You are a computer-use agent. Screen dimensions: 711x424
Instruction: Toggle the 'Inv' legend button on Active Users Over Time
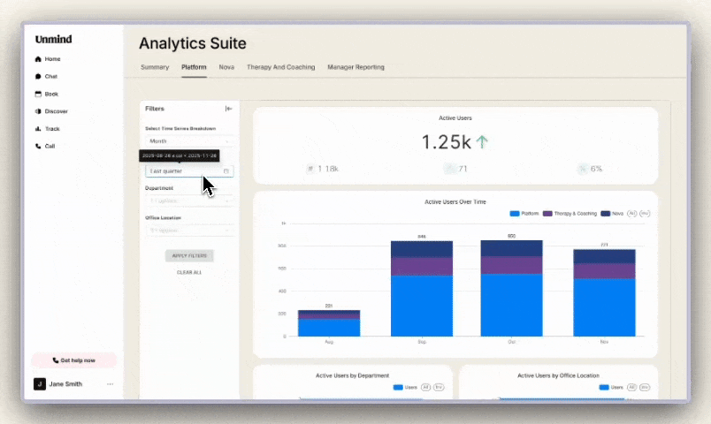point(645,214)
